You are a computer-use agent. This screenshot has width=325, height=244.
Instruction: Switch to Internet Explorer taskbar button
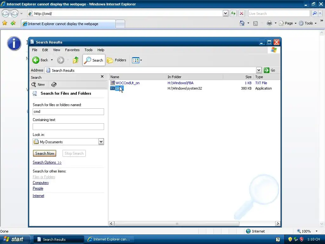109,240
